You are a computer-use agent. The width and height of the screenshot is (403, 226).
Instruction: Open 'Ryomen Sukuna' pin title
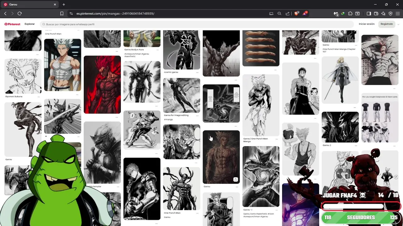(x=14, y=96)
